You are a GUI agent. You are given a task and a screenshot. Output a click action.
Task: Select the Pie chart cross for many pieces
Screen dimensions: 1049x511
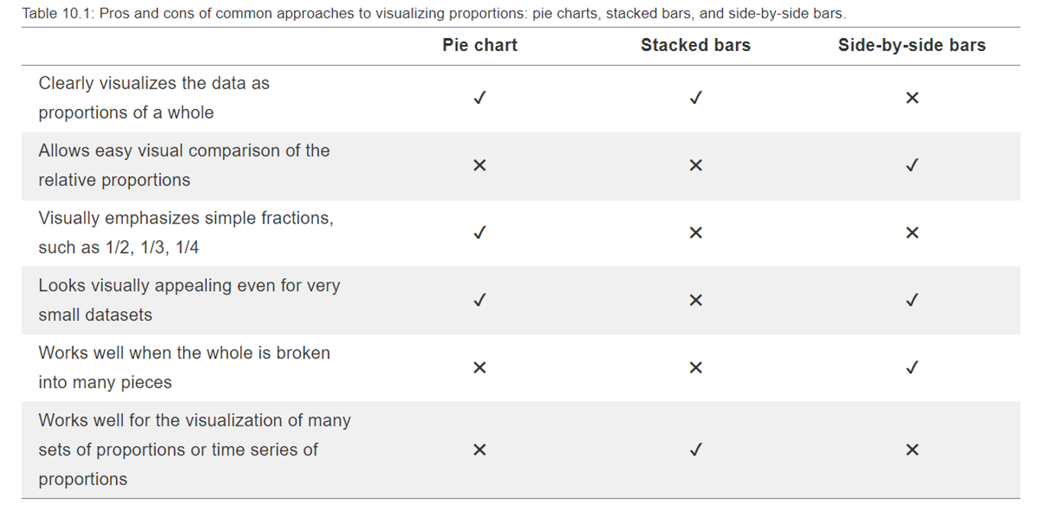[479, 368]
